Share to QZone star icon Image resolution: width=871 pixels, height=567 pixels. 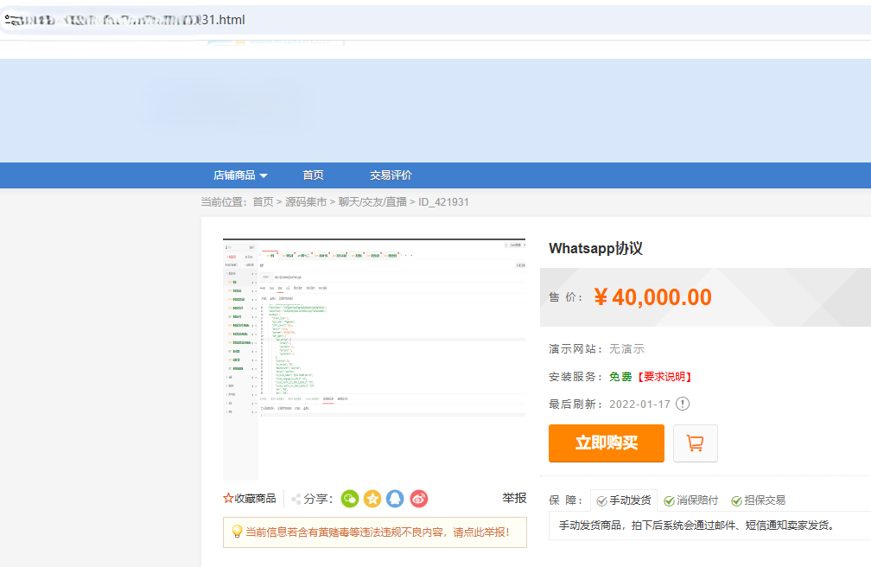click(x=372, y=499)
